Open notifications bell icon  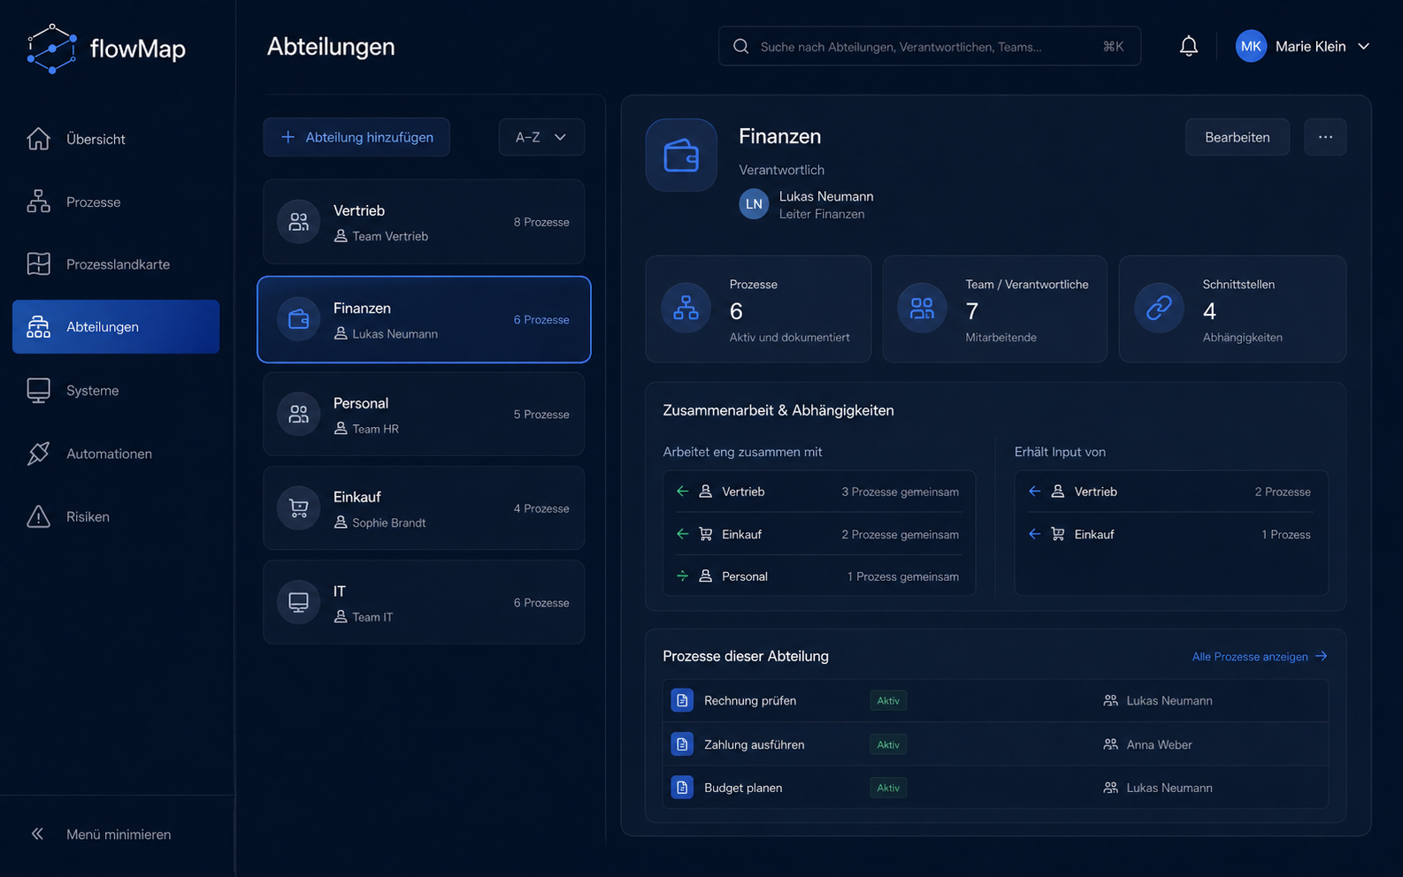[x=1189, y=46]
